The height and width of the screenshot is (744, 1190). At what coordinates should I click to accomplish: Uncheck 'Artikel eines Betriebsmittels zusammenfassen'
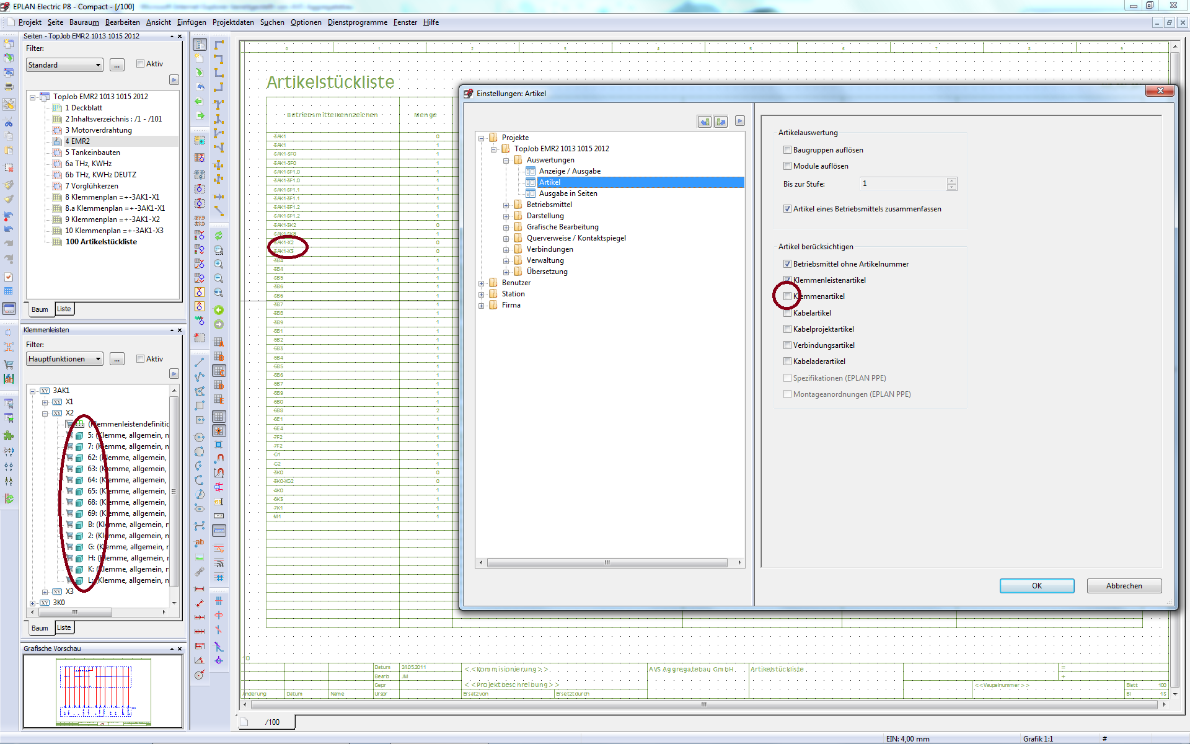coord(787,209)
